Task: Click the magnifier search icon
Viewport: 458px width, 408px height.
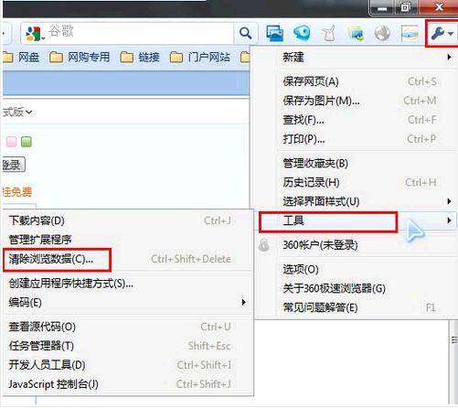Action: pyautogui.click(x=246, y=33)
